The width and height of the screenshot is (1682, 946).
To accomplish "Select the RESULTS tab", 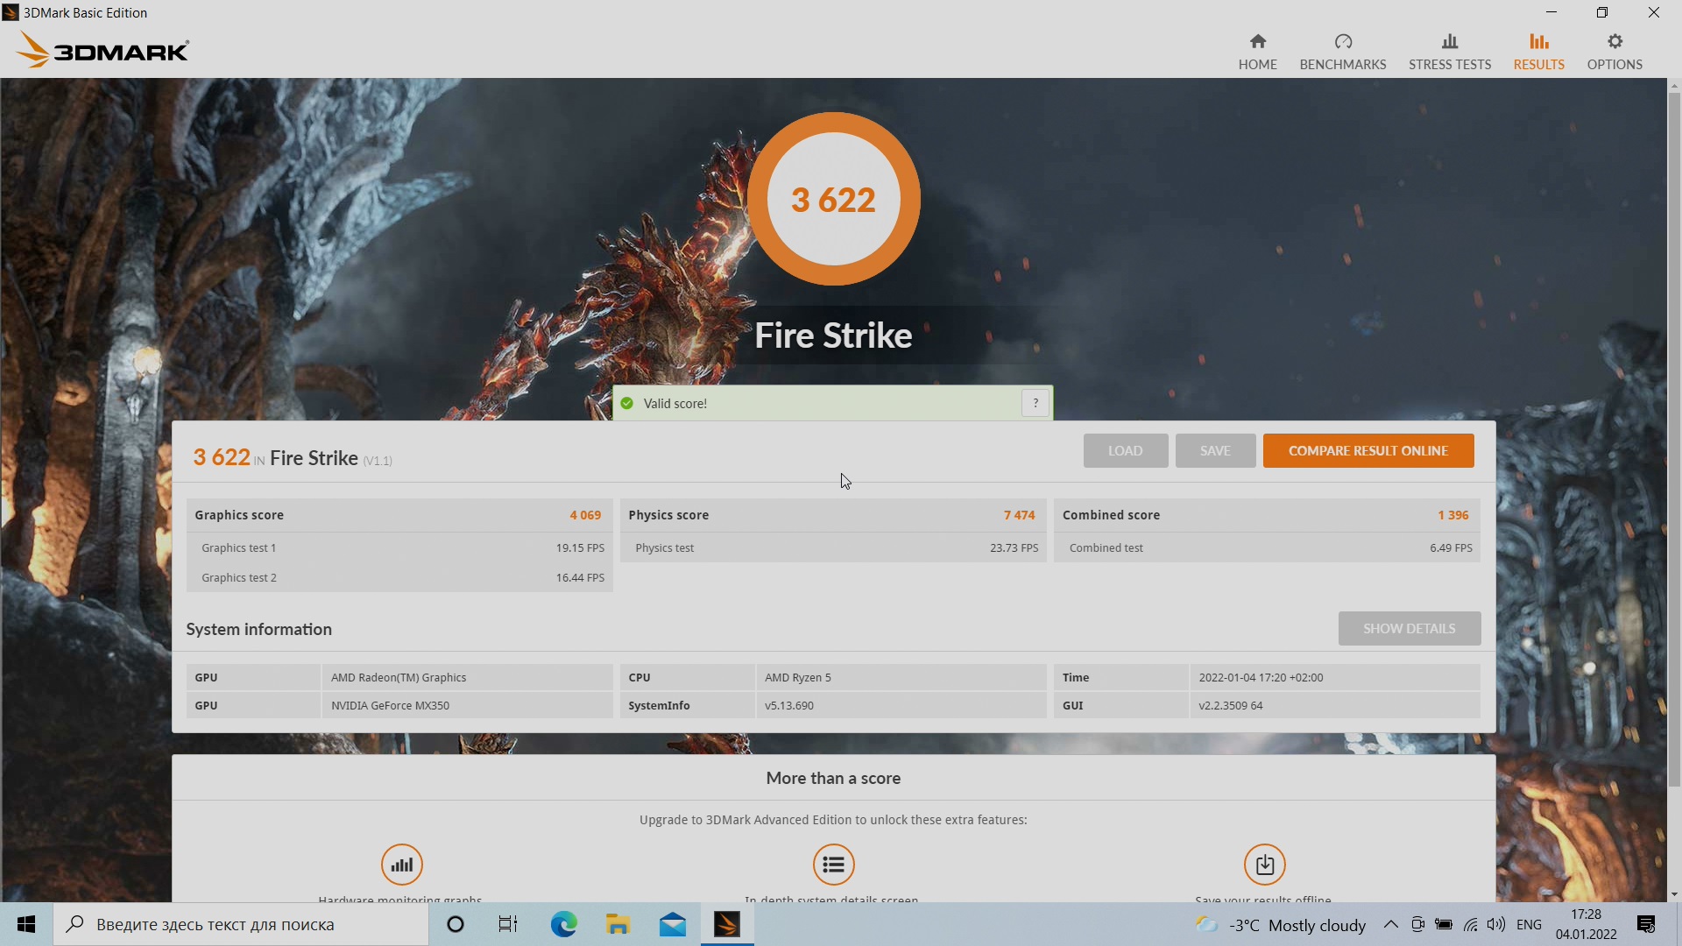I will [1538, 52].
